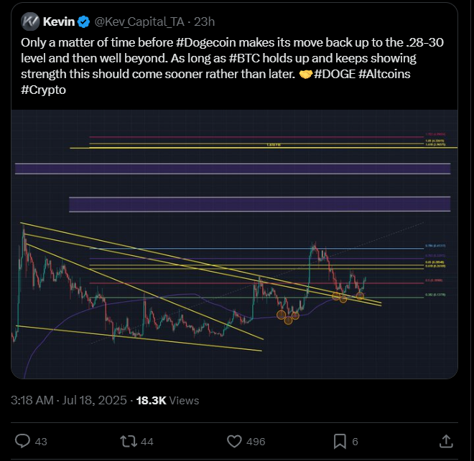This screenshot has width=474, height=461.
Task: Visit the @Kev_Capital_TA handle
Action: [x=139, y=22]
